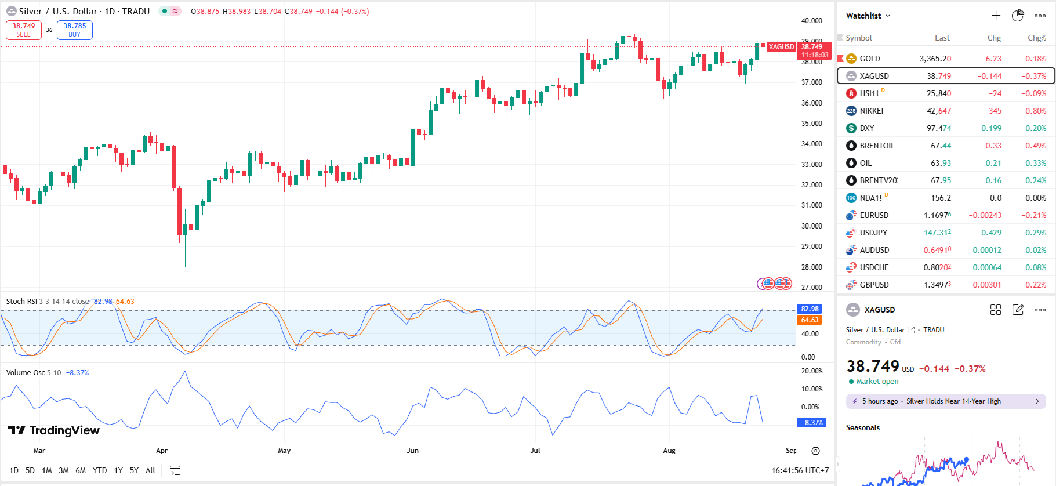Click the red flag next to GOLD
The image size is (1056, 486).
click(840, 59)
